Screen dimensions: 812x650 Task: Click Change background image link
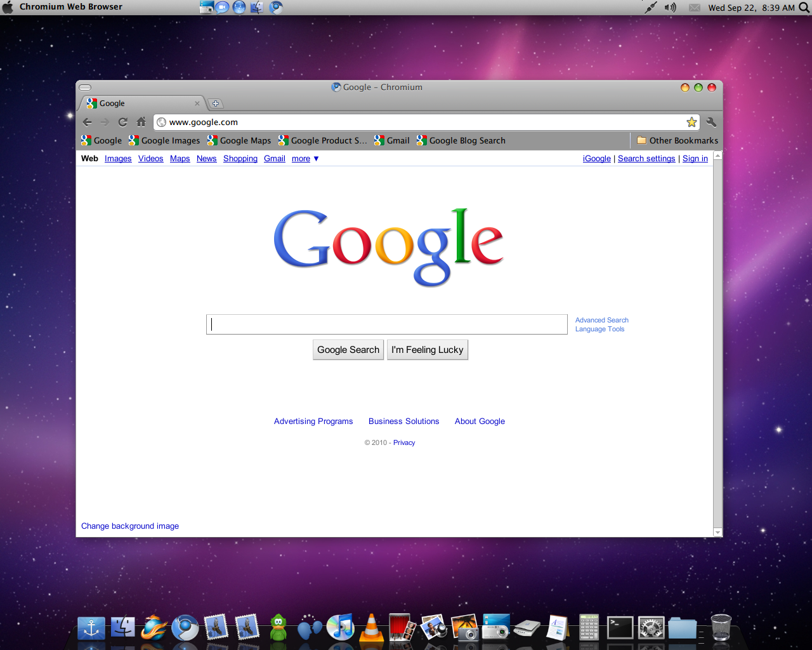[130, 526]
